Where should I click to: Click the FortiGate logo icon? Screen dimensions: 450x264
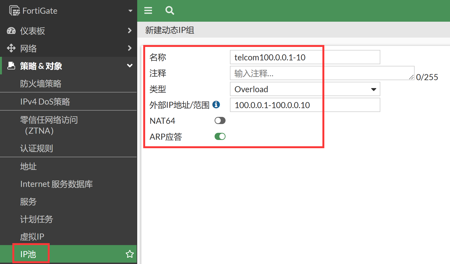[x=15, y=11]
